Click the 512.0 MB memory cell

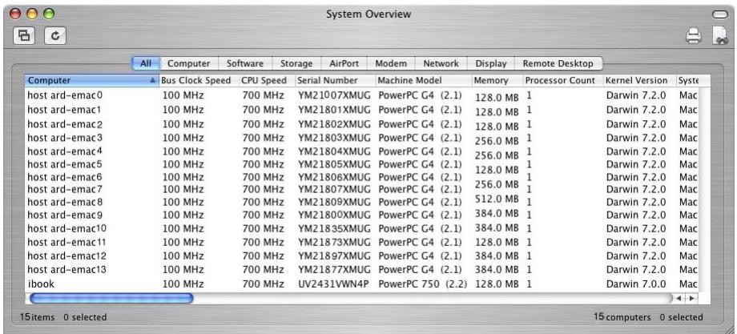point(497,199)
